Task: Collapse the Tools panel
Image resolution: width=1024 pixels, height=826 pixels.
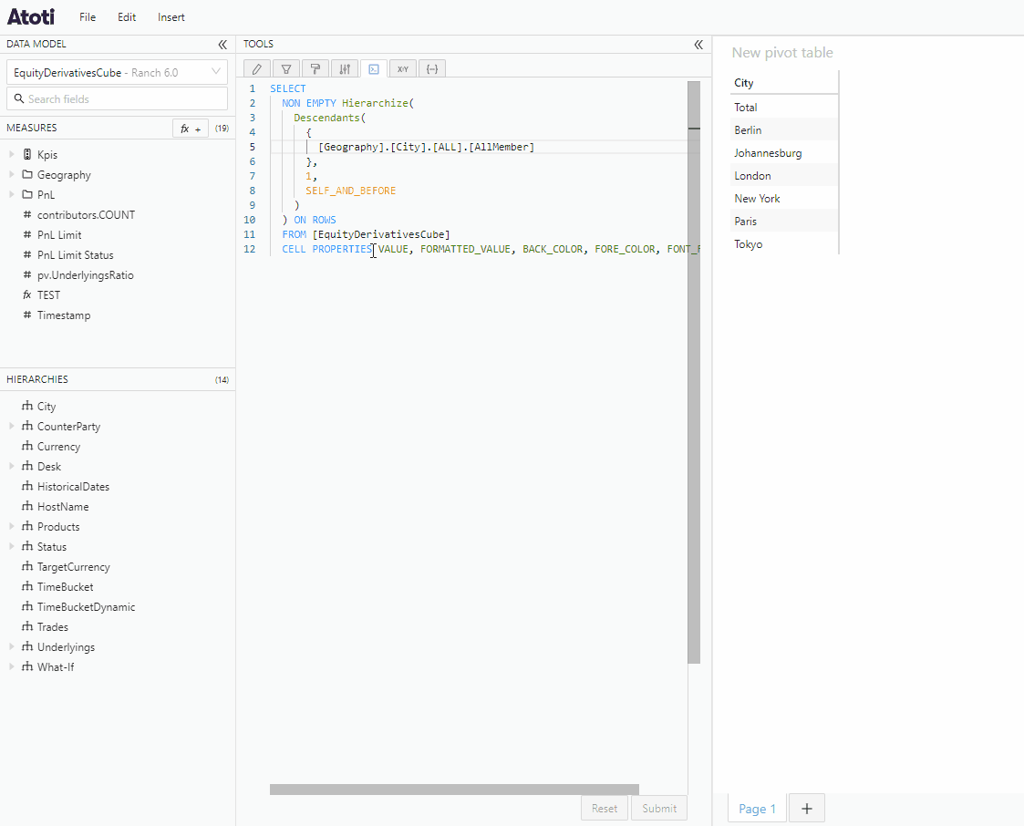Action: tap(698, 45)
